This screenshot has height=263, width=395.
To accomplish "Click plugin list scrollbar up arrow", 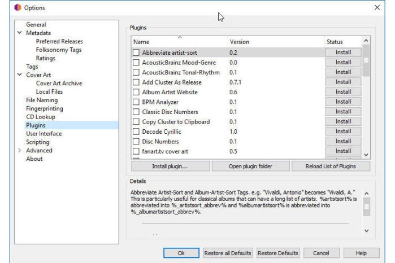I will tap(366, 41).
